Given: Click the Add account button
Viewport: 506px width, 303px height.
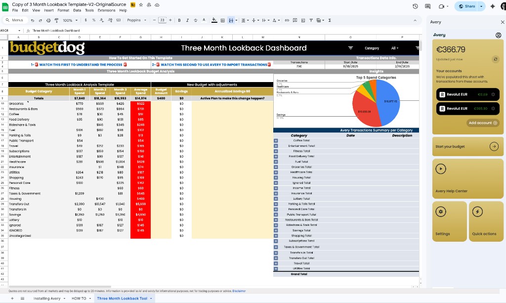Looking at the screenshot, I should pyautogui.click(x=483, y=123).
